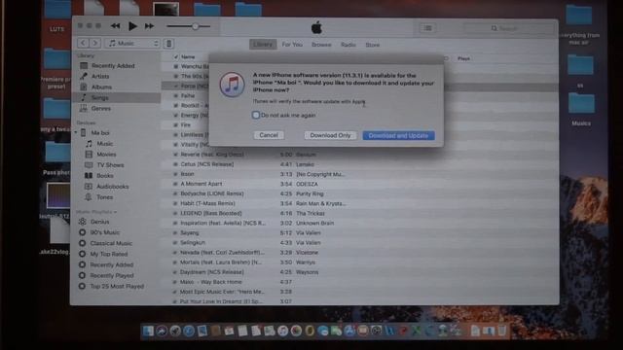This screenshot has height=350, width=623.
Task: Open the Music media picker dropdown
Action: [132, 43]
